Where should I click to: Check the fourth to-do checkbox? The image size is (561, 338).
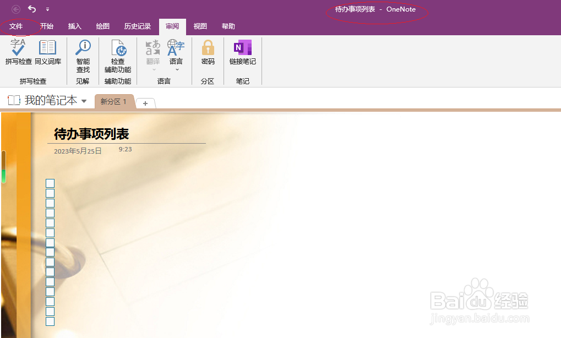(50, 213)
